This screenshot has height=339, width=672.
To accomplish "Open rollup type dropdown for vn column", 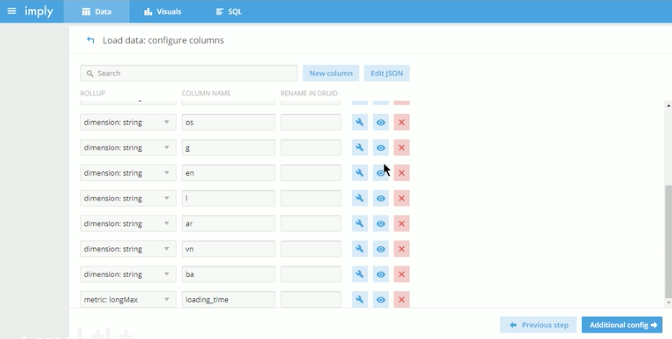I will [128, 249].
